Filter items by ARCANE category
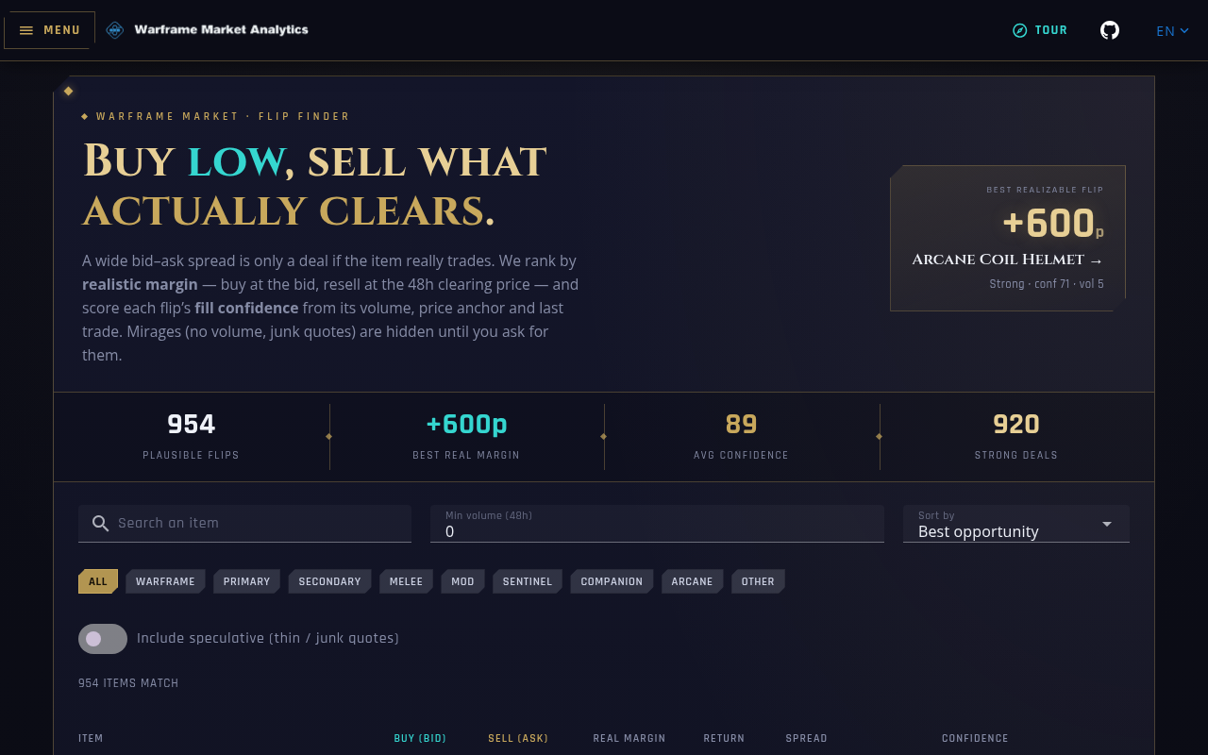1208x755 pixels. click(692, 581)
